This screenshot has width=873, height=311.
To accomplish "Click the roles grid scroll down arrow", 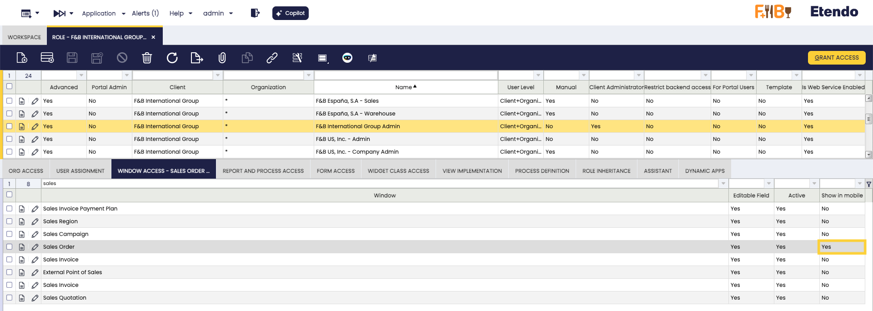I will point(869,155).
